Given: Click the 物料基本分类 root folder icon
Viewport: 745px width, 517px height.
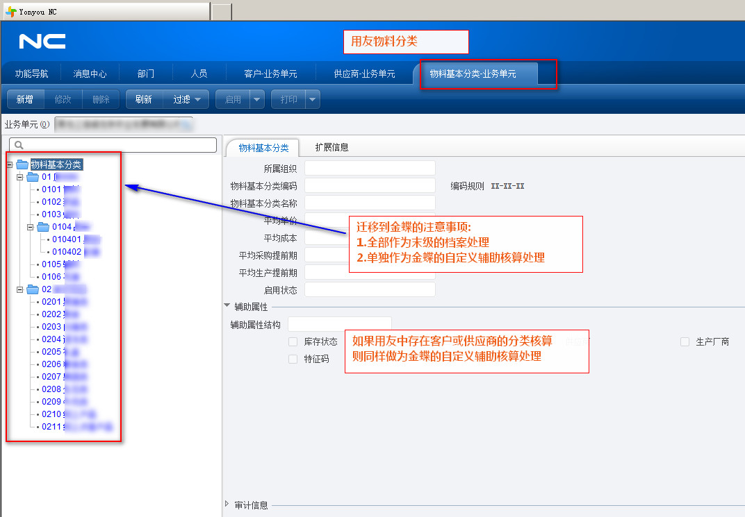Looking at the screenshot, I should [x=22, y=164].
